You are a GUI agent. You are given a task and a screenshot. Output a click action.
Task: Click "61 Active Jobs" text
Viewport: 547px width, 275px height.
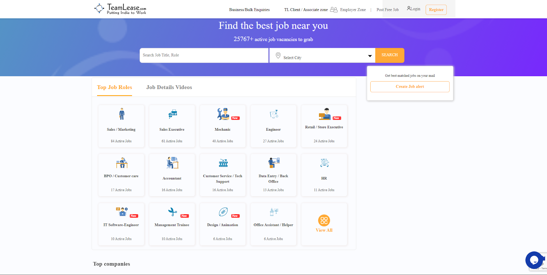[172, 141]
